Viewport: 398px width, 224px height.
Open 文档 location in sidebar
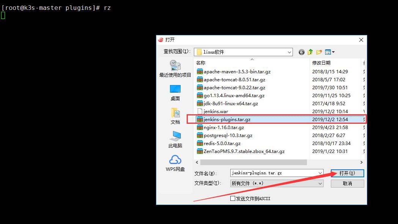(x=175, y=116)
